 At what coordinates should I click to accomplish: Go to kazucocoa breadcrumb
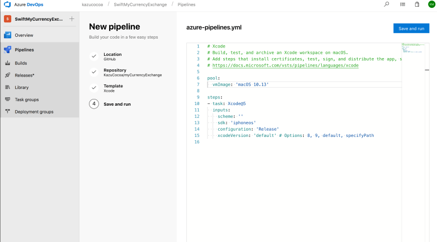(x=92, y=4)
